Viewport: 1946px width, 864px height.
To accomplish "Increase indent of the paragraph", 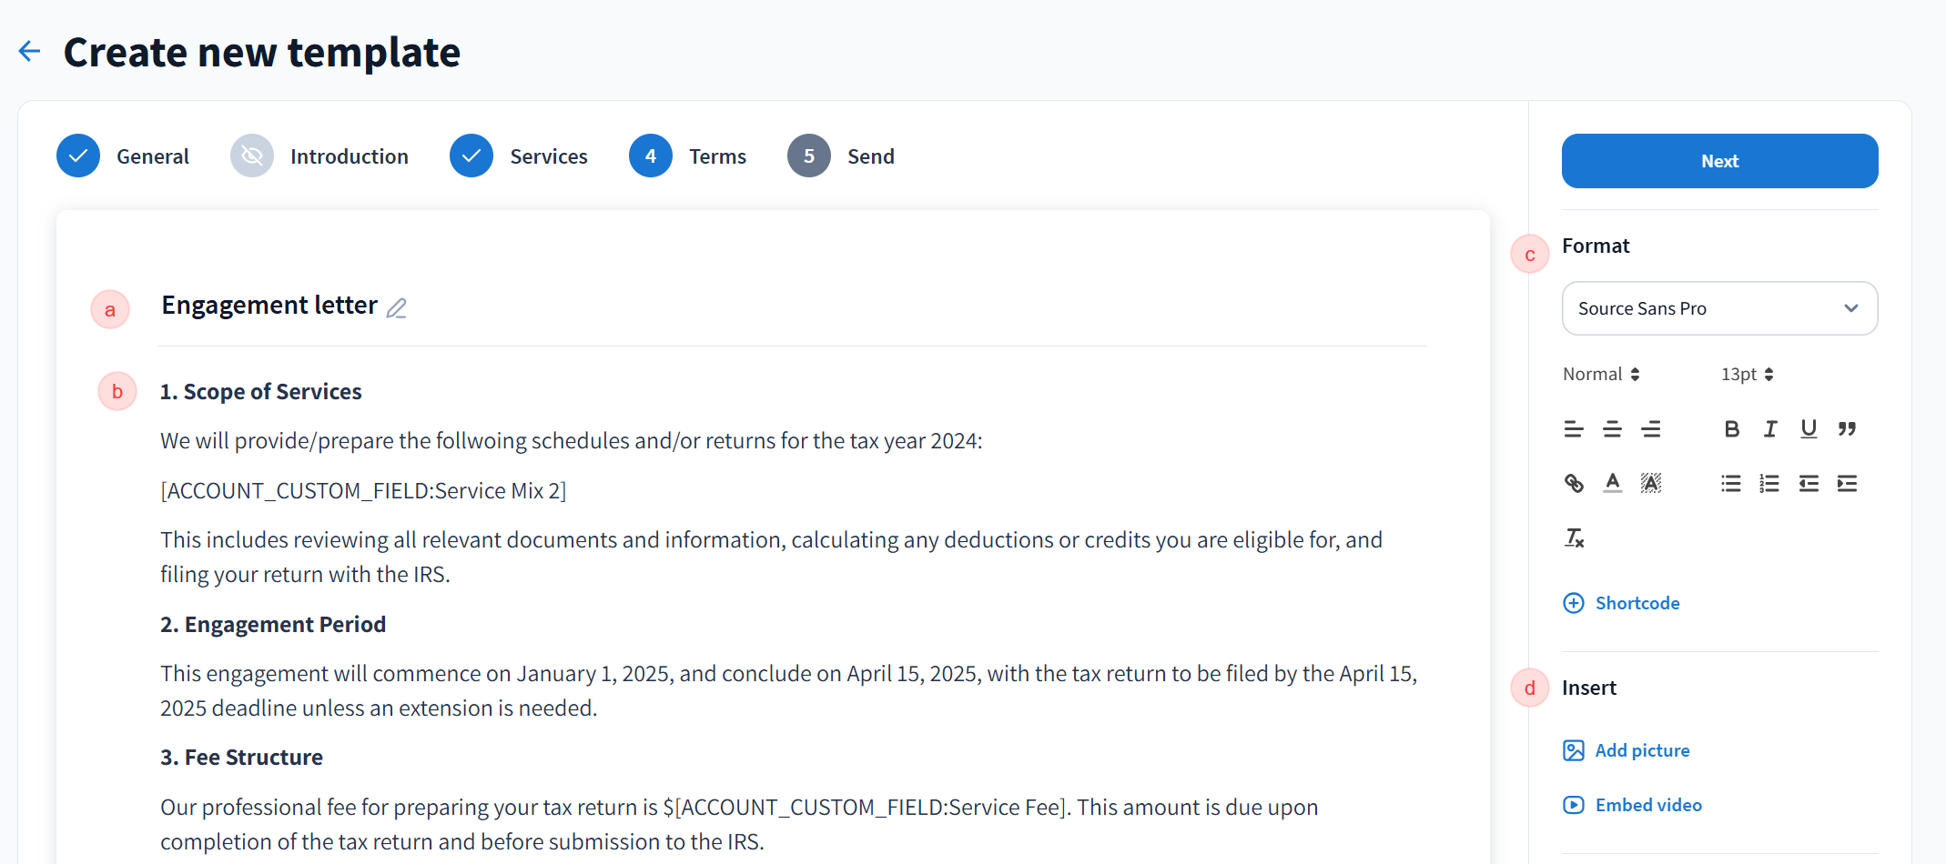I will 1847,483.
